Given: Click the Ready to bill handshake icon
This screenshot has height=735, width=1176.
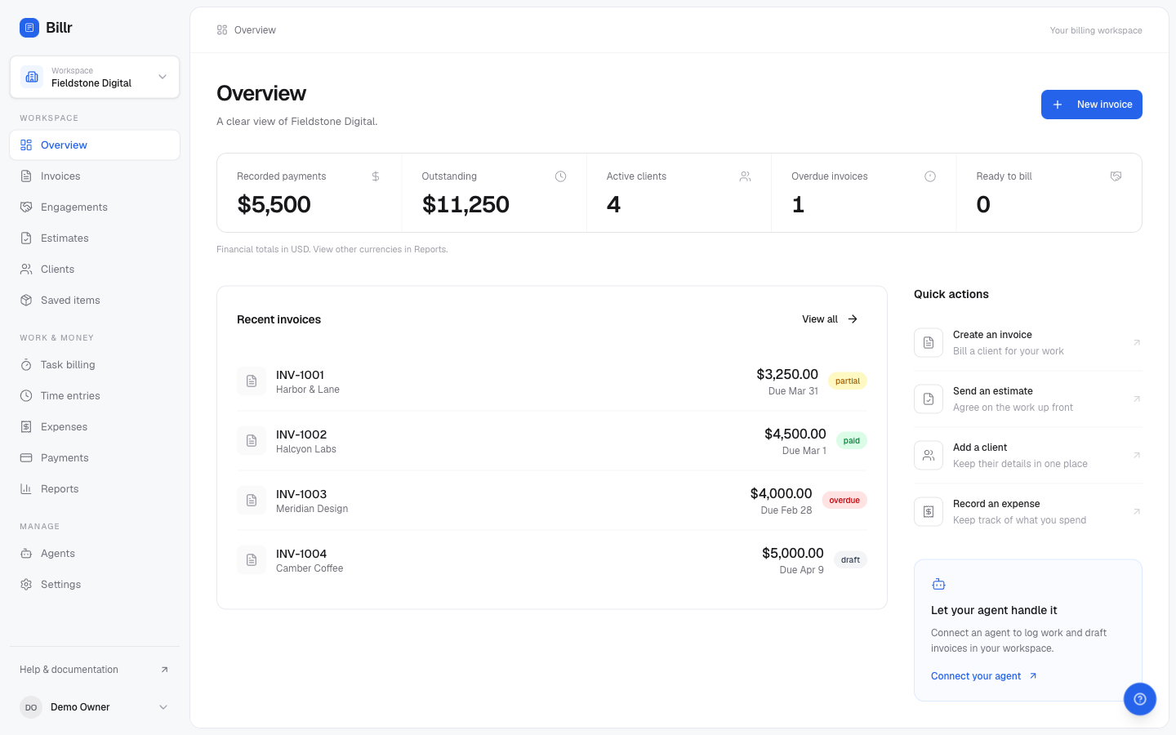Looking at the screenshot, I should (x=1116, y=176).
